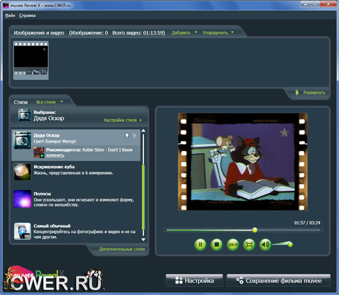
Task: Click the trim icon on clip thumbnail
Action: pos(30,72)
